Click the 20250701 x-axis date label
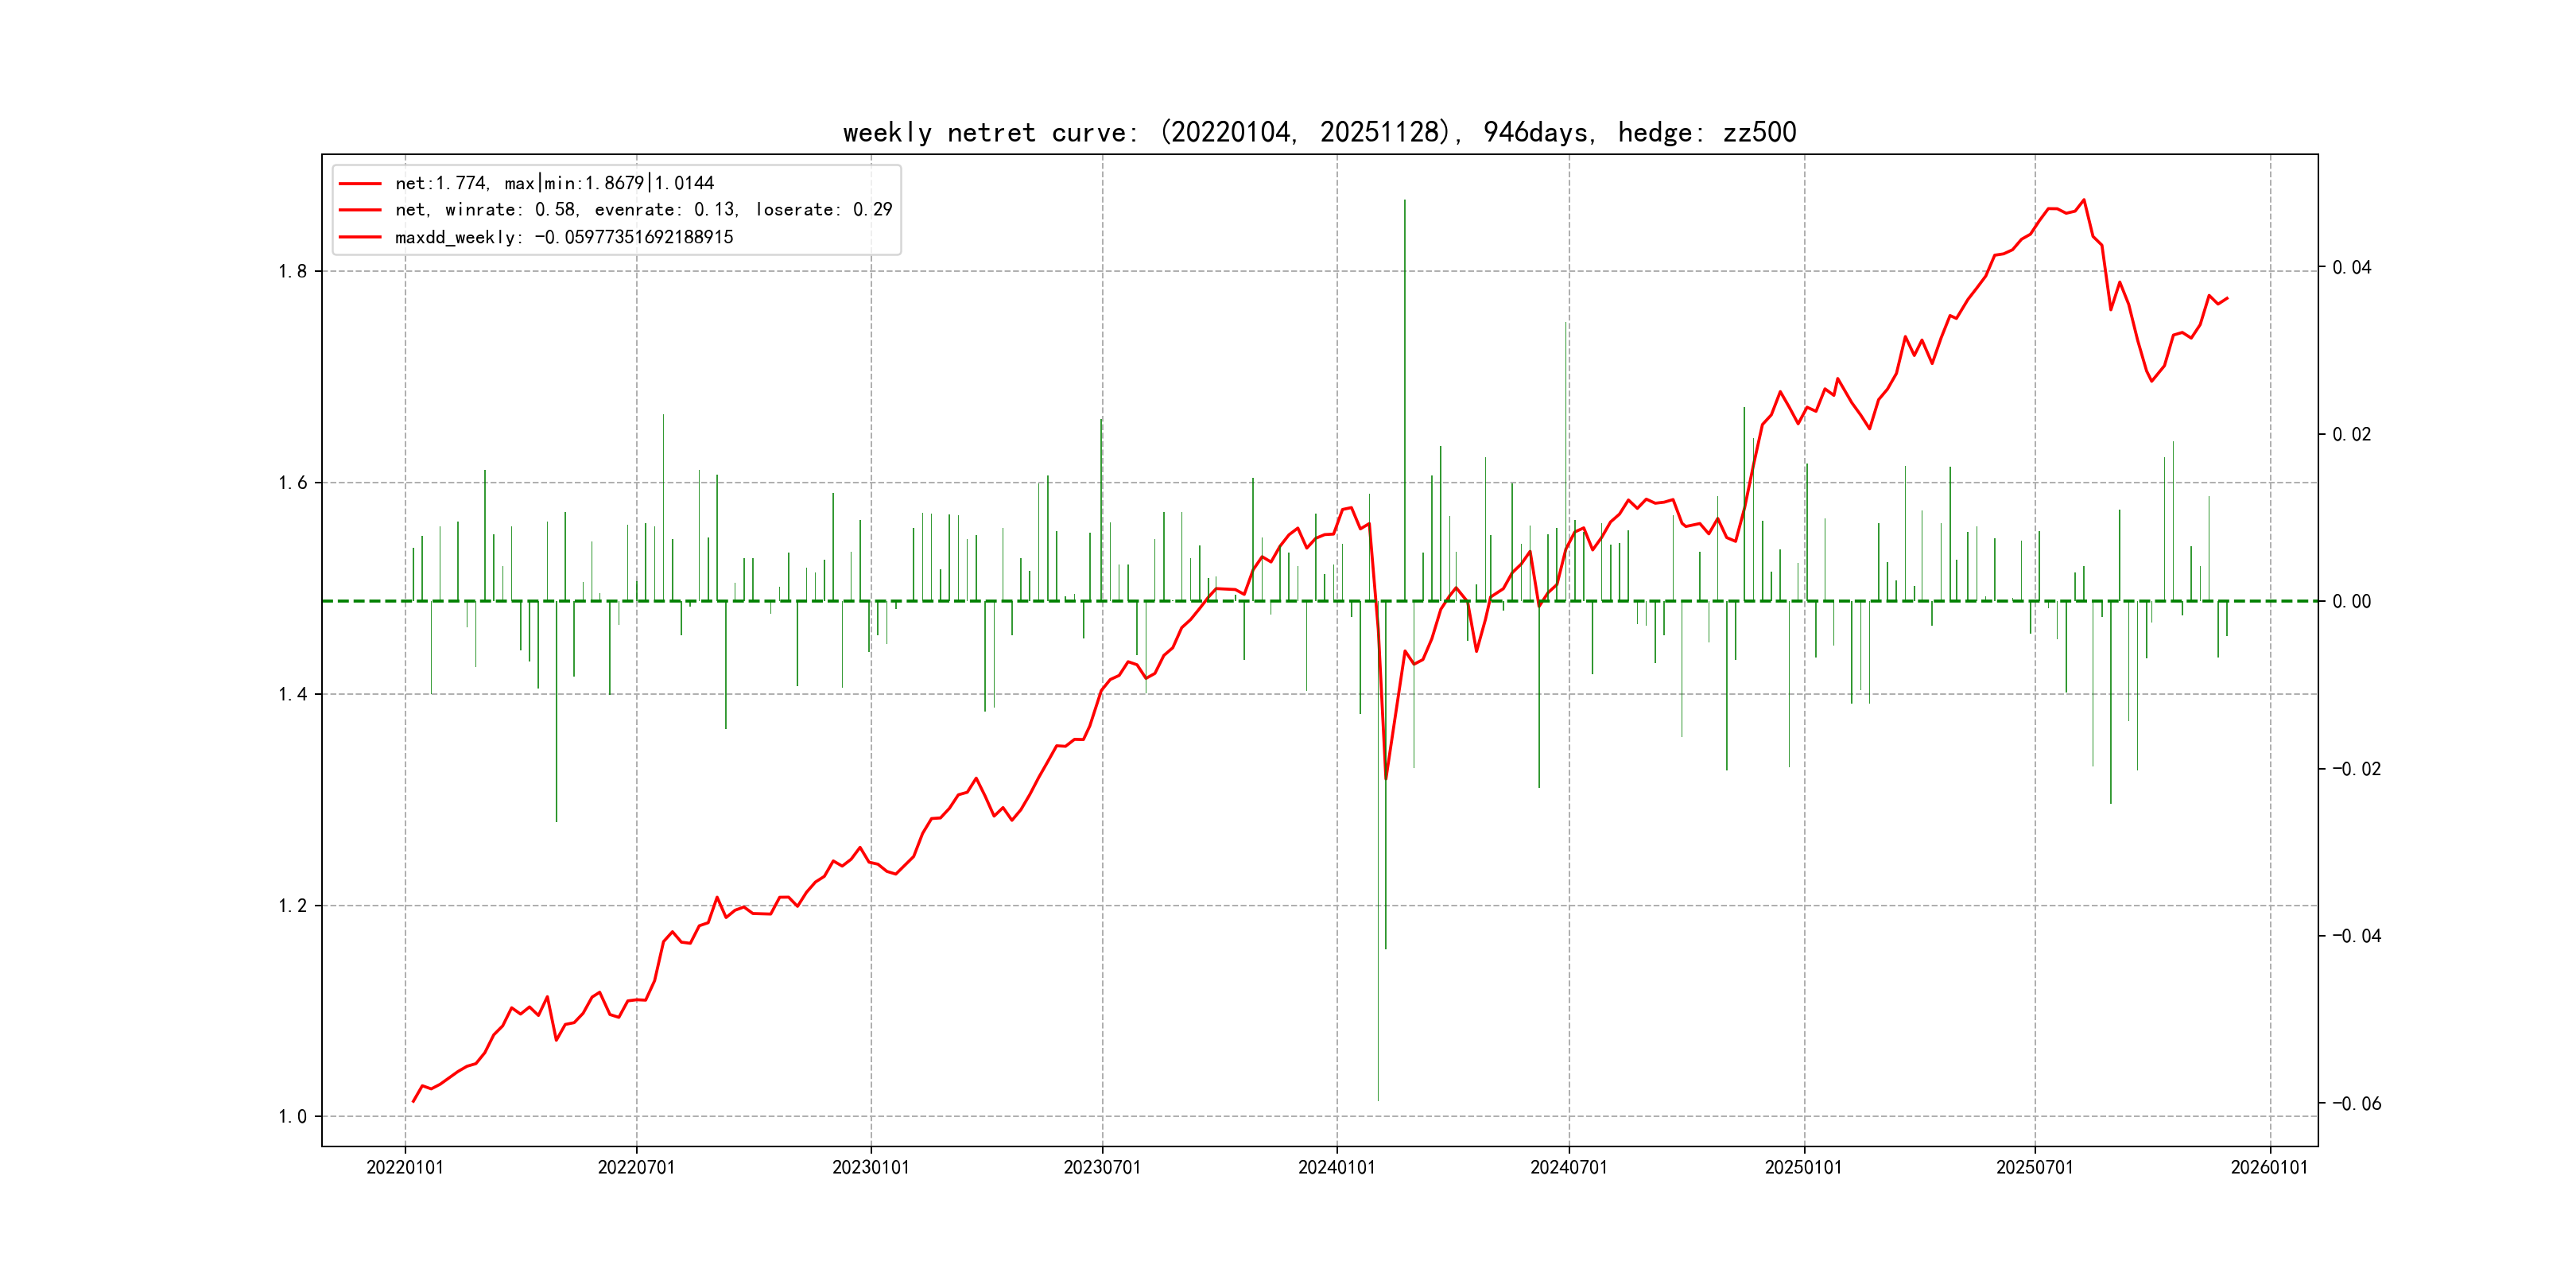 [2035, 1167]
